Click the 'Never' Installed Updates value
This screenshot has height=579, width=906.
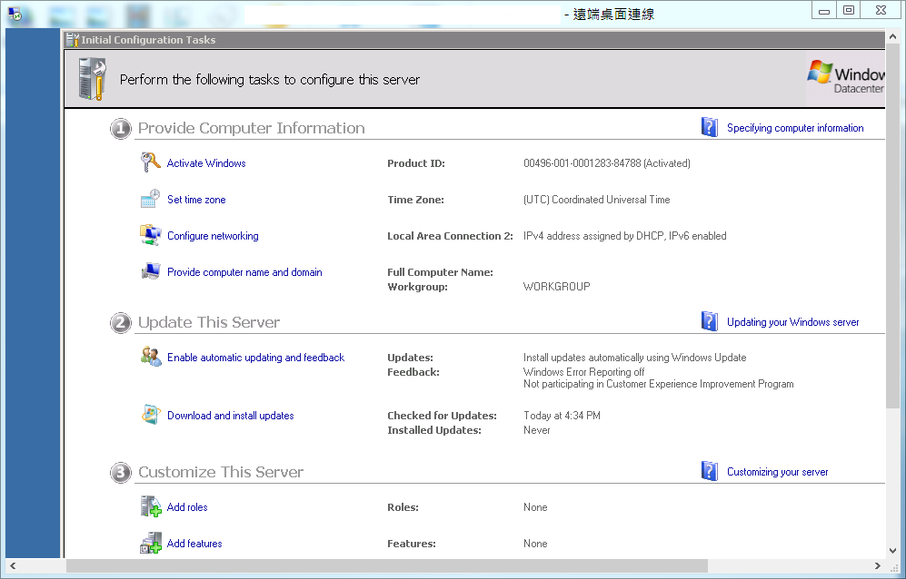[537, 430]
